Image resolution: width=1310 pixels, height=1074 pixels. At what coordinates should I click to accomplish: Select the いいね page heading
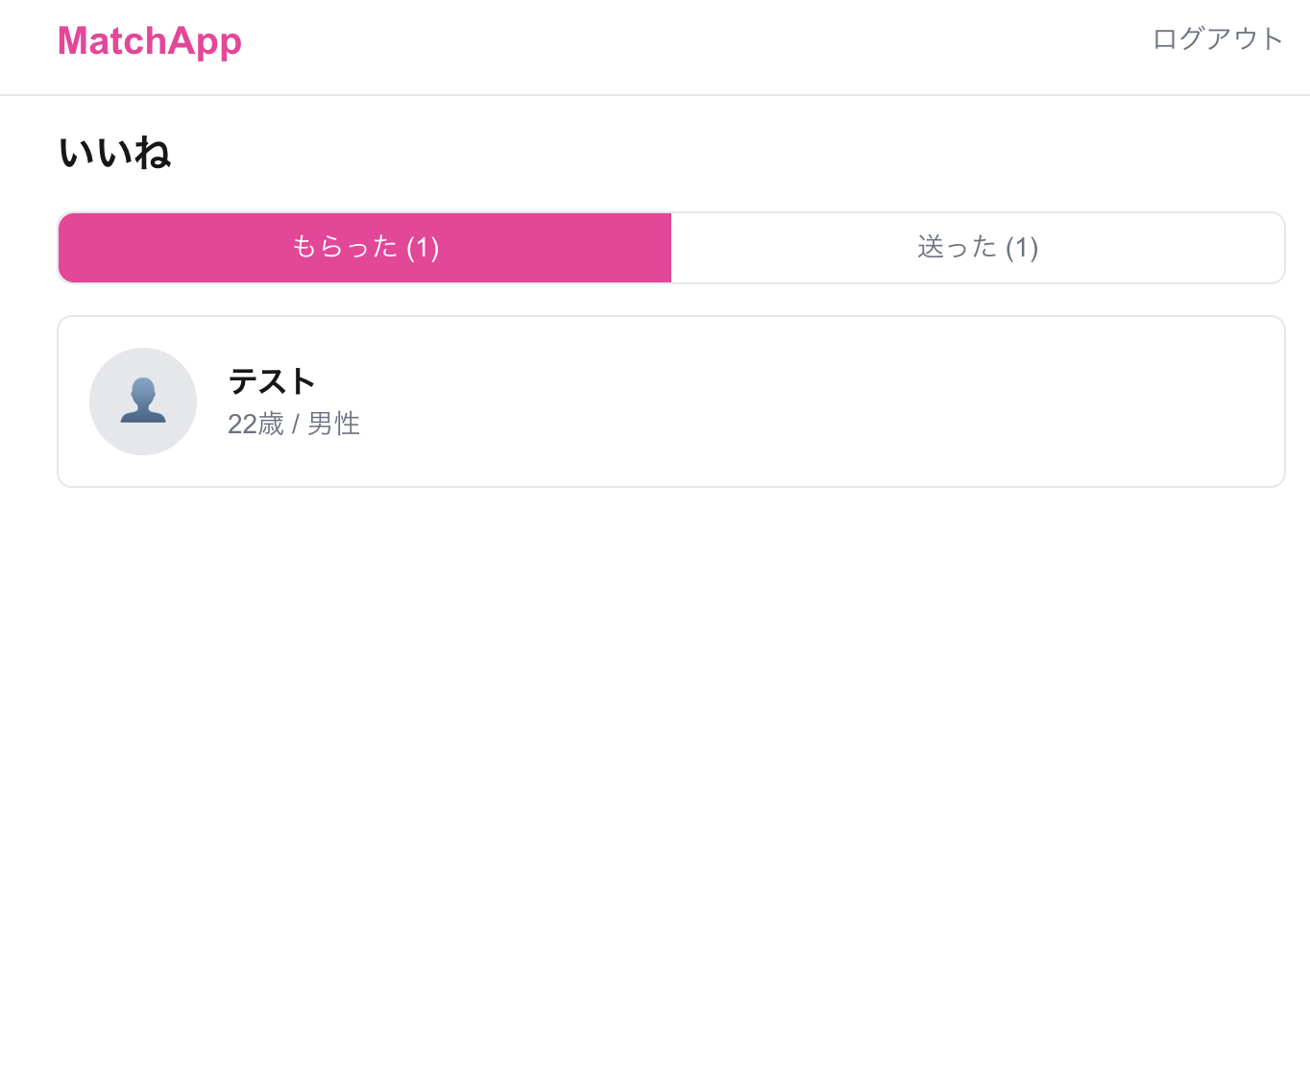115,153
